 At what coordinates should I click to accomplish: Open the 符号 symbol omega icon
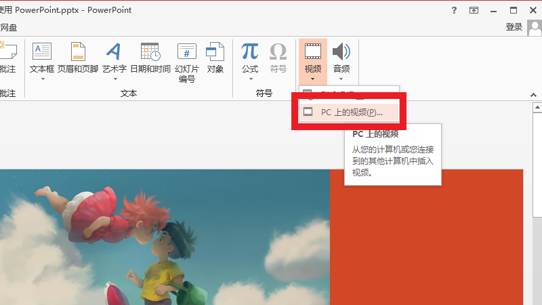278,52
